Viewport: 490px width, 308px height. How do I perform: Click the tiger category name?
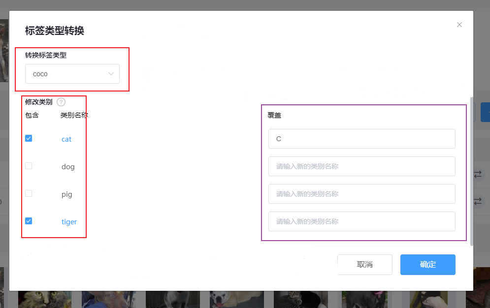pos(69,222)
